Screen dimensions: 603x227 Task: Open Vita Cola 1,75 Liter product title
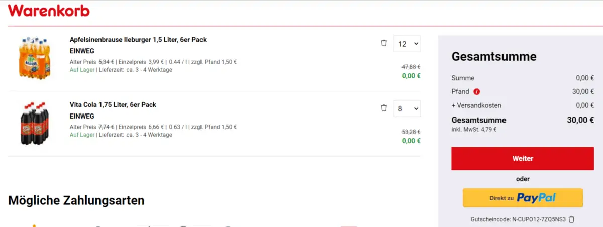click(x=113, y=105)
